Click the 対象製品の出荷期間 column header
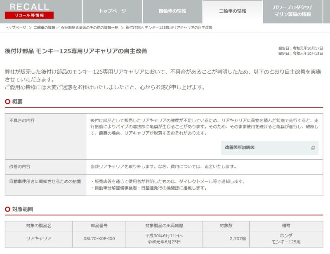330x254 pixels. [x=164, y=226]
